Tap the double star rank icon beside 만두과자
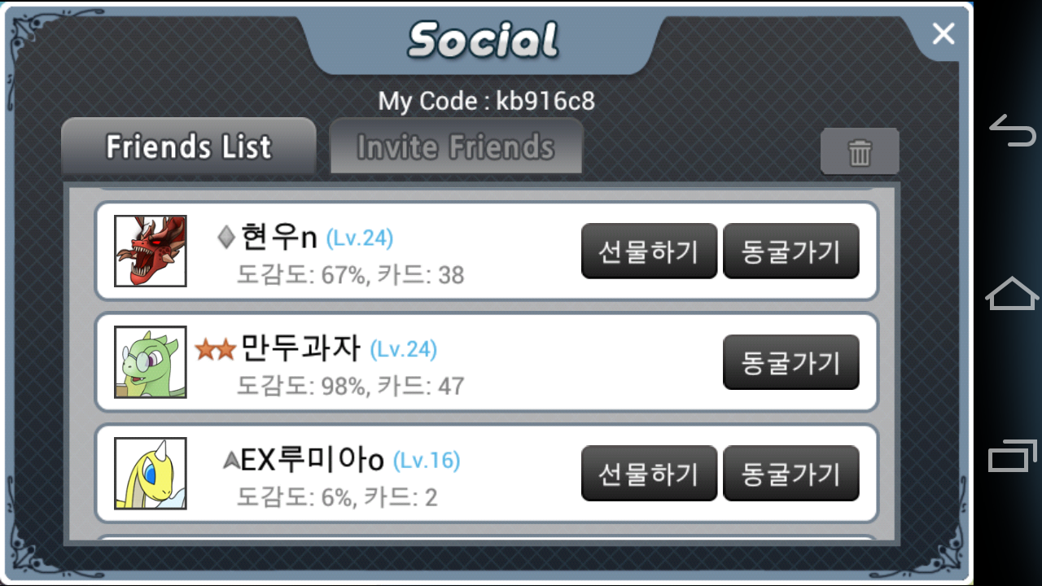Image resolution: width=1042 pixels, height=586 pixels. (215, 350)
